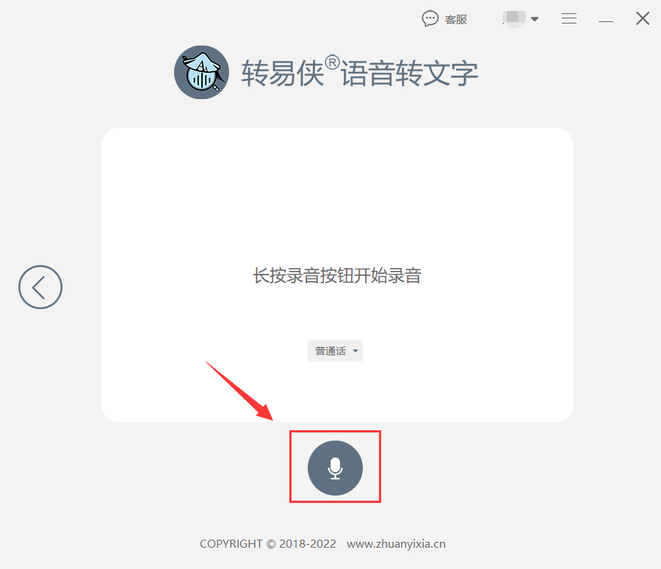
Task: Click the COPYRIGHT © 2018-2022 footer text
Action: tap(268, 544)
